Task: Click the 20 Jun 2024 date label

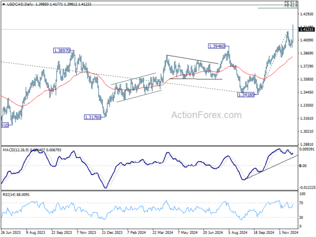Action: [x=213, y=233]
